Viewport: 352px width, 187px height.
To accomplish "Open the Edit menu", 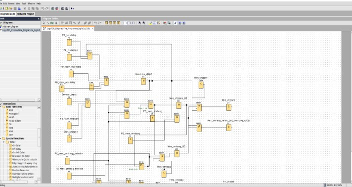I will (x=5, y=3).
